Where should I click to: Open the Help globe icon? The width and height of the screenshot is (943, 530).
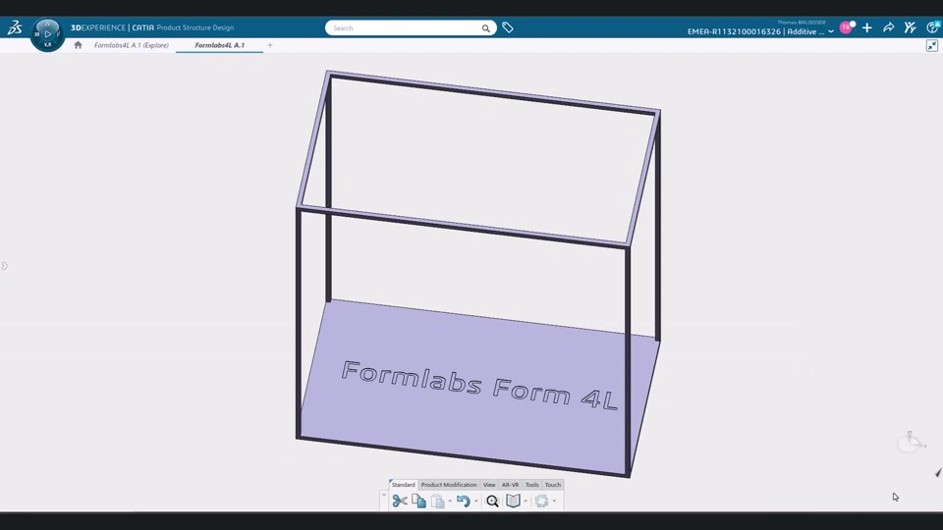(933, 27)
